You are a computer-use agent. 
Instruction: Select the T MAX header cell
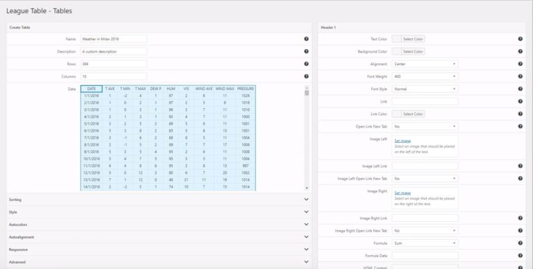[x=140, y=89]
